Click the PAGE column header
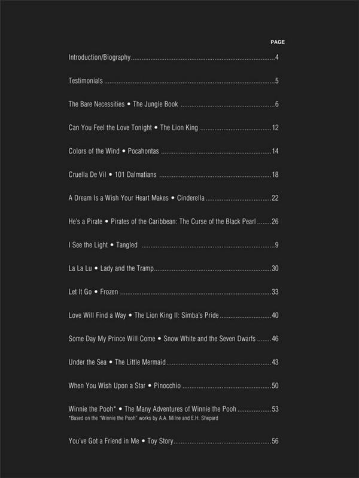Viewport: 359px width, 478px height. point(277,42)
